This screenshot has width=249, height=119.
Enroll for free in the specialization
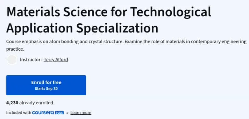coord(46,85)
